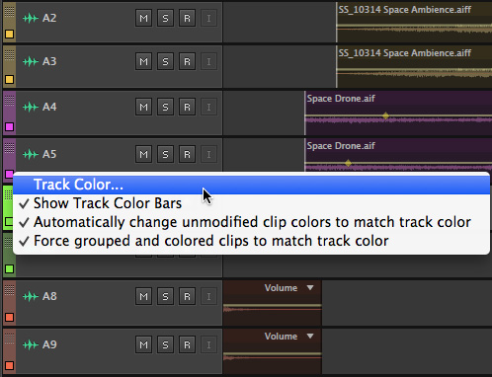This screenshot has width=492, height=377.
Task: Click the magenta color swatch on track A4
Action: coord(9,126)
